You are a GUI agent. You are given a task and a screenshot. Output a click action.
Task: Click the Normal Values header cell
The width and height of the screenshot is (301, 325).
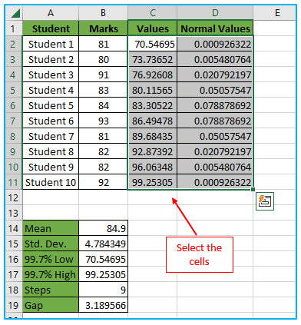tap(215, 28)
